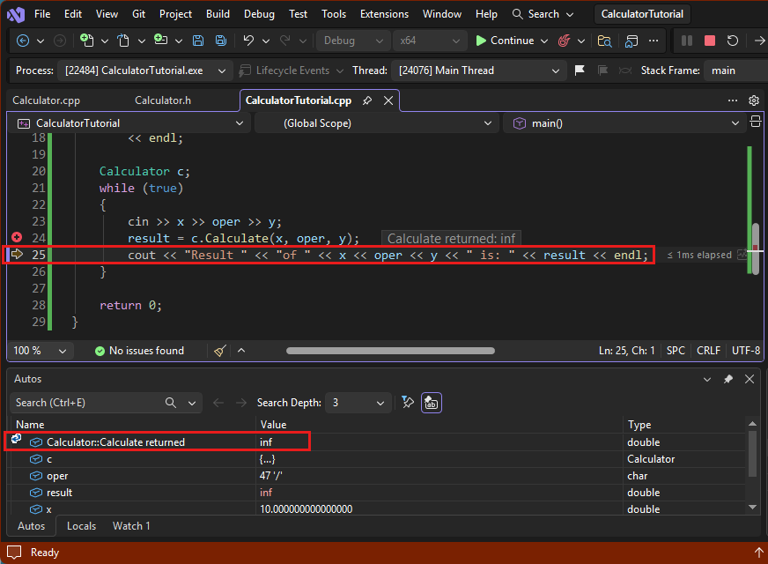Click the New Item icon in toolbar
The image size is (768, 564).
point(86,41)
